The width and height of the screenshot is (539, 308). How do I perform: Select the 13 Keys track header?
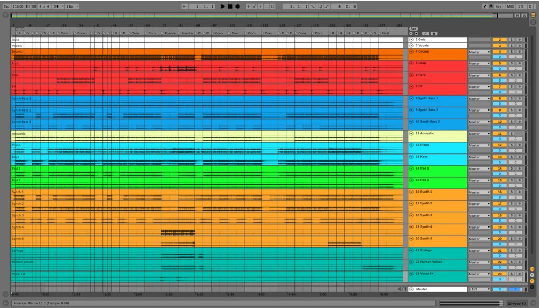(438, 159)
